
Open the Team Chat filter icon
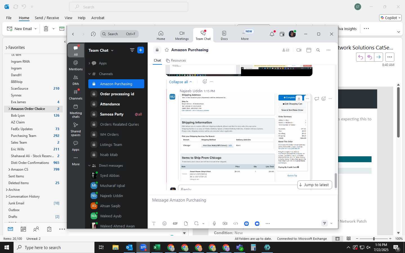(132, 50)
